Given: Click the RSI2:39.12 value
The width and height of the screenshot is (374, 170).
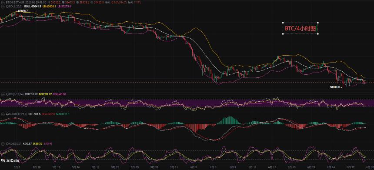Looking at the screenshot, I should pyautogui.click(x=45, y=94).
